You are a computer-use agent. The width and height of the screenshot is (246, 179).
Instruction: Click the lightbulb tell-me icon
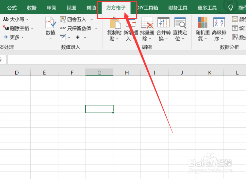(230, 8)
